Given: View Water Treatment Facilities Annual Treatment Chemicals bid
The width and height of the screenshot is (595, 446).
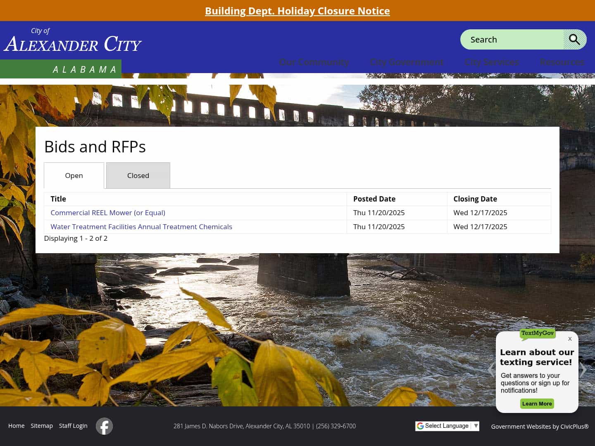Looking at the screenshot, I should tap(141, 226).
